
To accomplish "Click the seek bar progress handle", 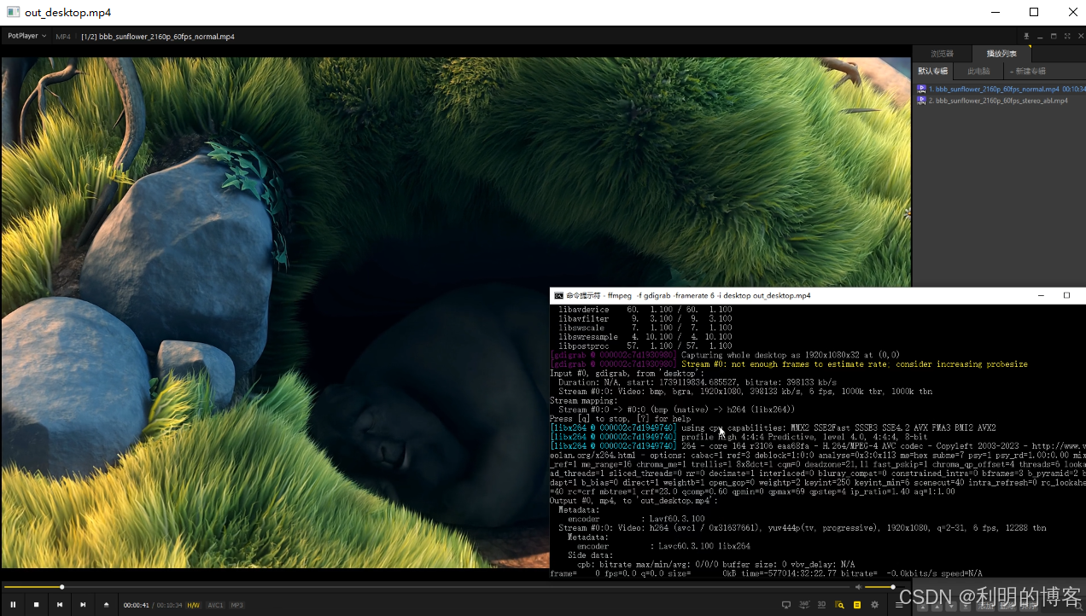I will [61, 586].
